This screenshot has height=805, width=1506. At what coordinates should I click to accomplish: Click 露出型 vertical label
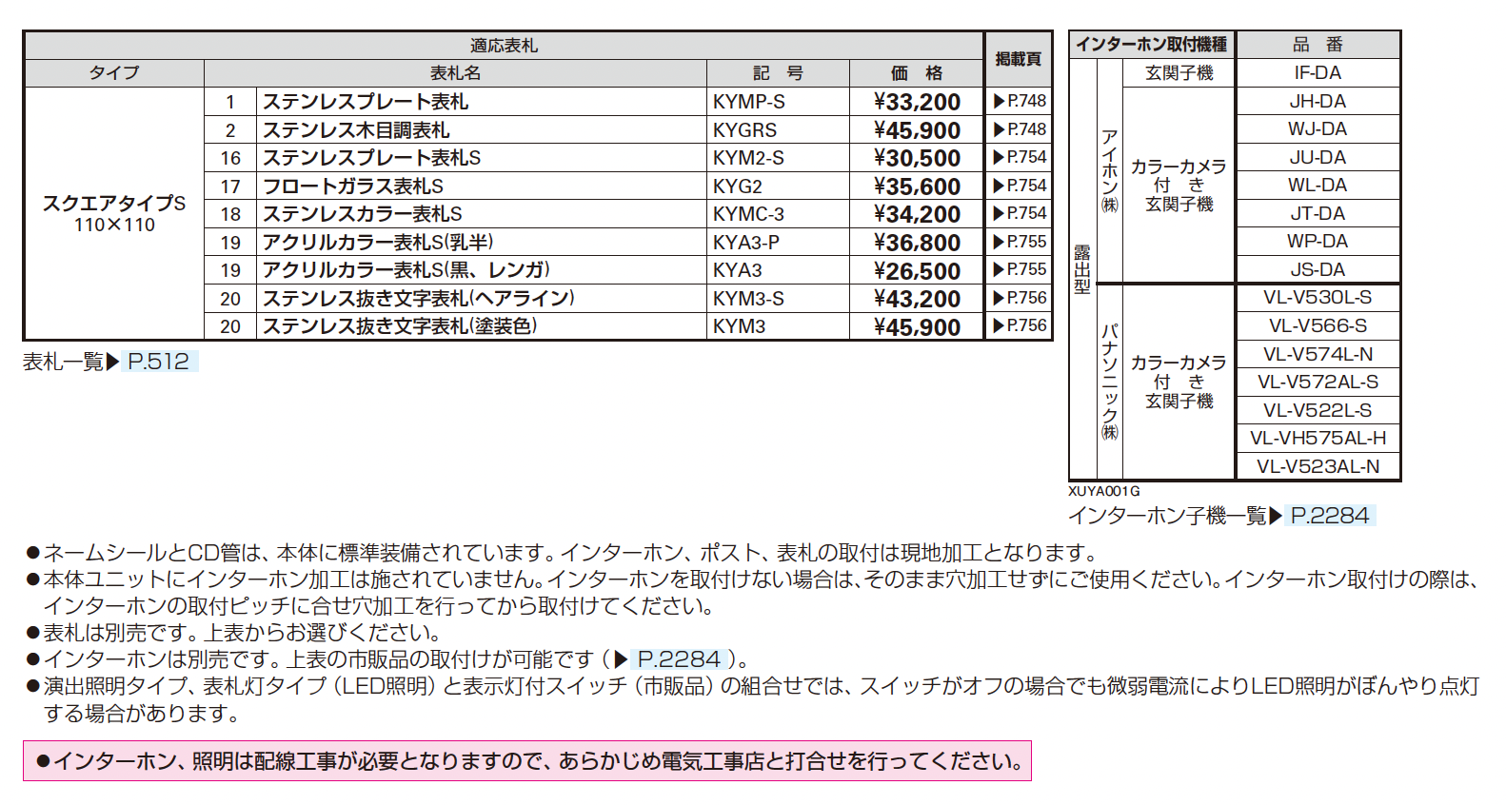(1082, 269)
